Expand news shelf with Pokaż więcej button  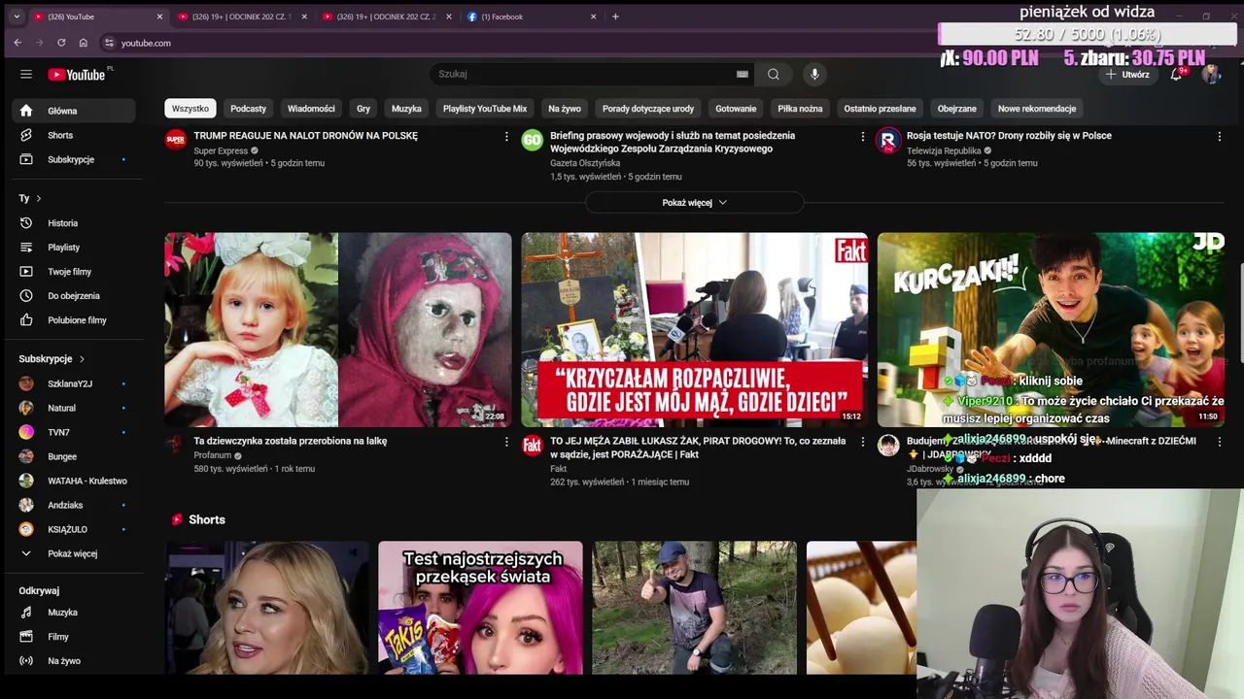pyautogui.click(x=694, y=203)
